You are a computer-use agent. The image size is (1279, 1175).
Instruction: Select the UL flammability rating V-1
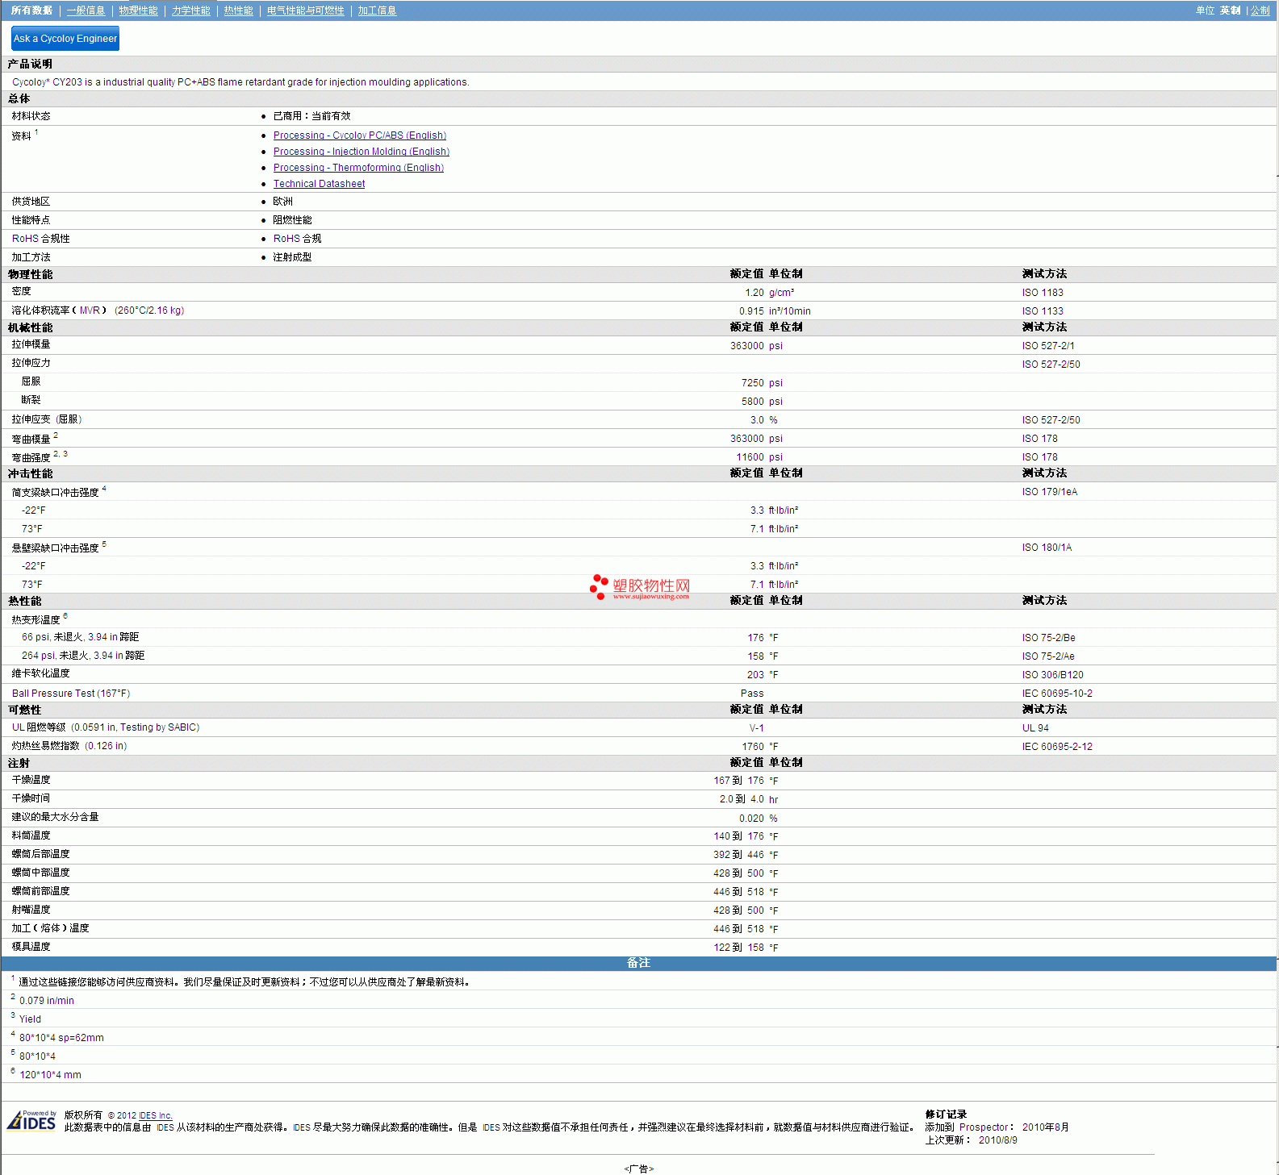click(756, 728)
